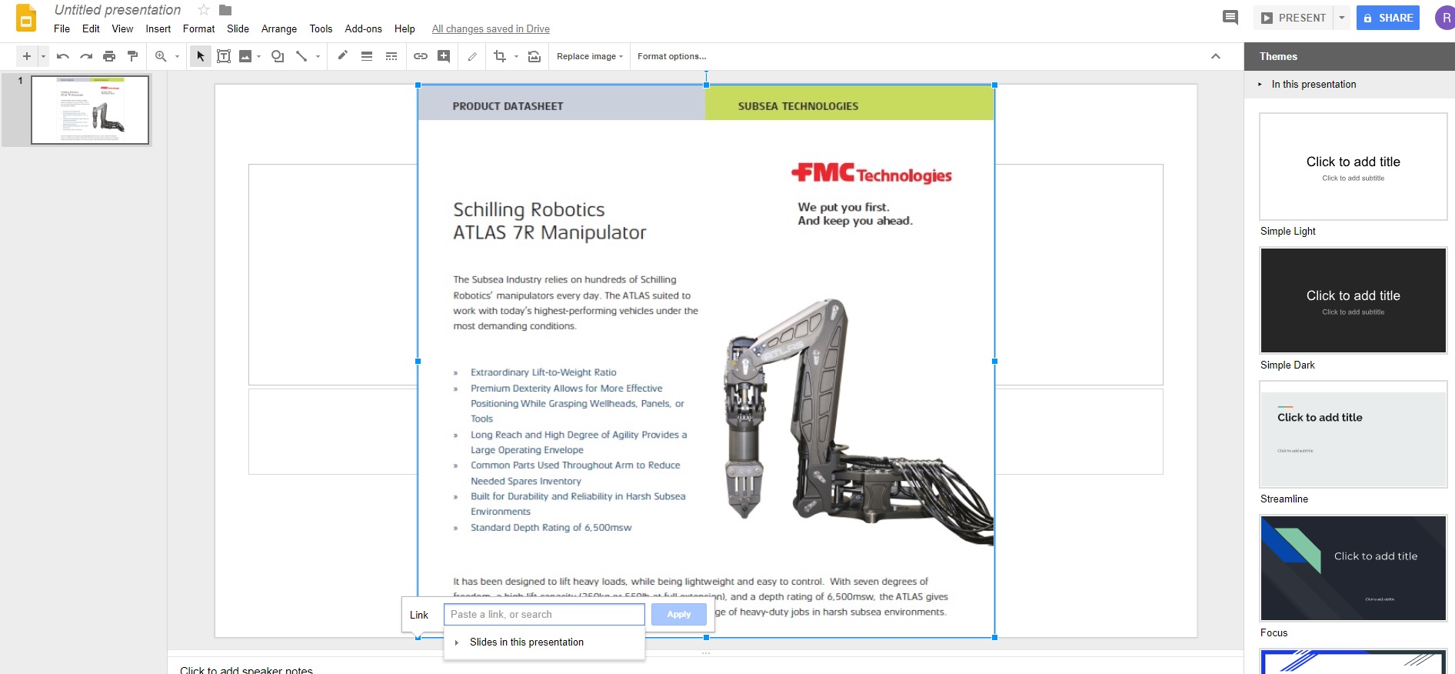Activate the Paint format tool

(x=132, y=56)
